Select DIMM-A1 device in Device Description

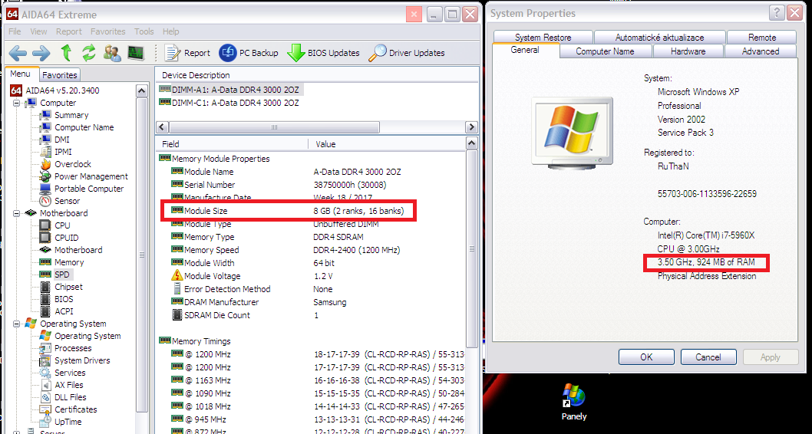click(229, 89)
